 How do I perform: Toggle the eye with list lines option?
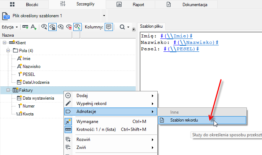[61, 27]
